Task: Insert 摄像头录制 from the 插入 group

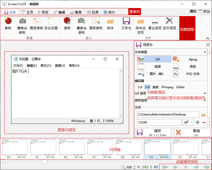Action: point(82,26)
